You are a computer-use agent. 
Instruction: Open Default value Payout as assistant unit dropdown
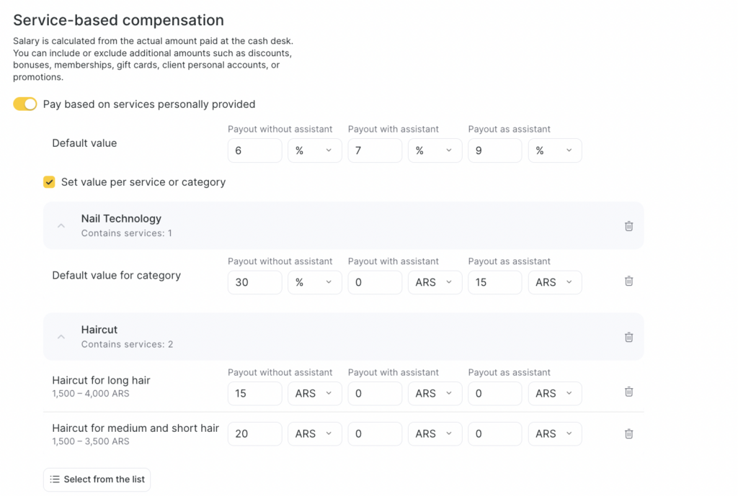pos(555,150)
